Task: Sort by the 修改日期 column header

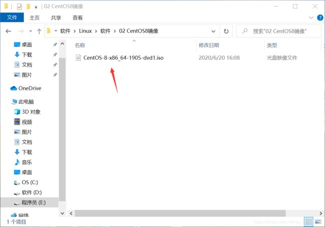Action: (209, 45)
